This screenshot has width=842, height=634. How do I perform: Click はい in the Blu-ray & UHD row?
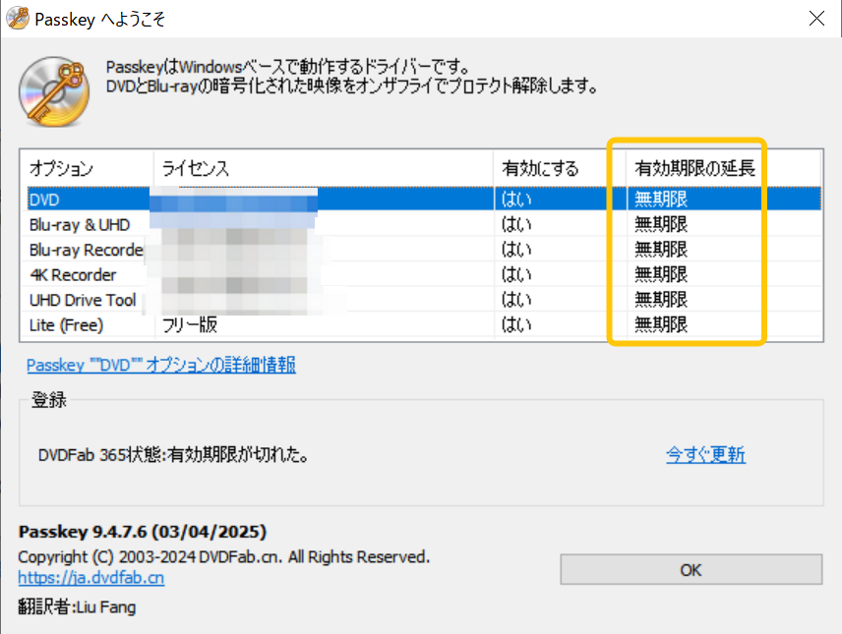[516, 224]
